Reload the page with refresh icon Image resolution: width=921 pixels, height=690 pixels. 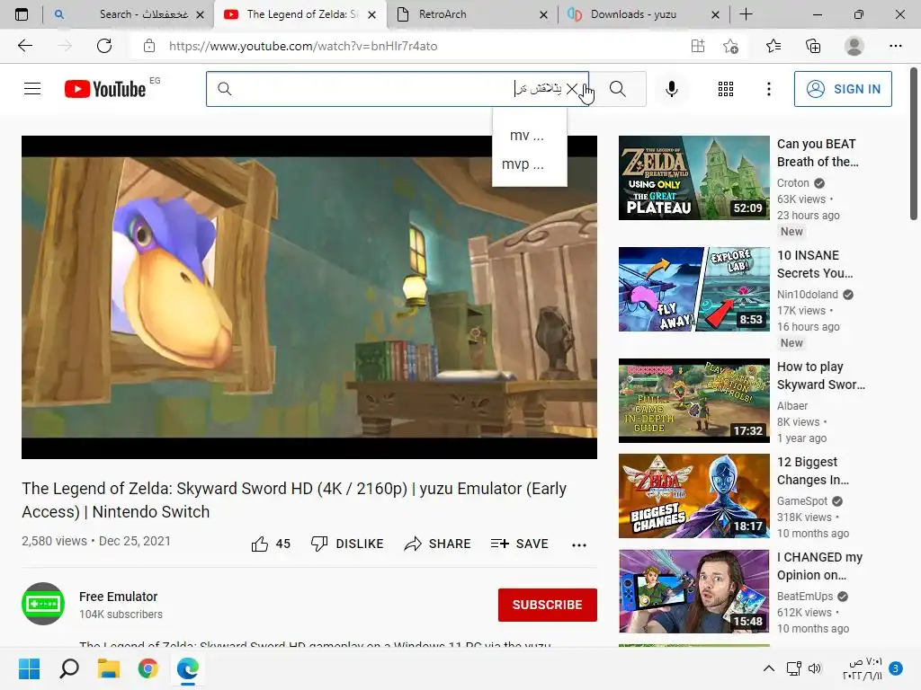pos(104,46)
